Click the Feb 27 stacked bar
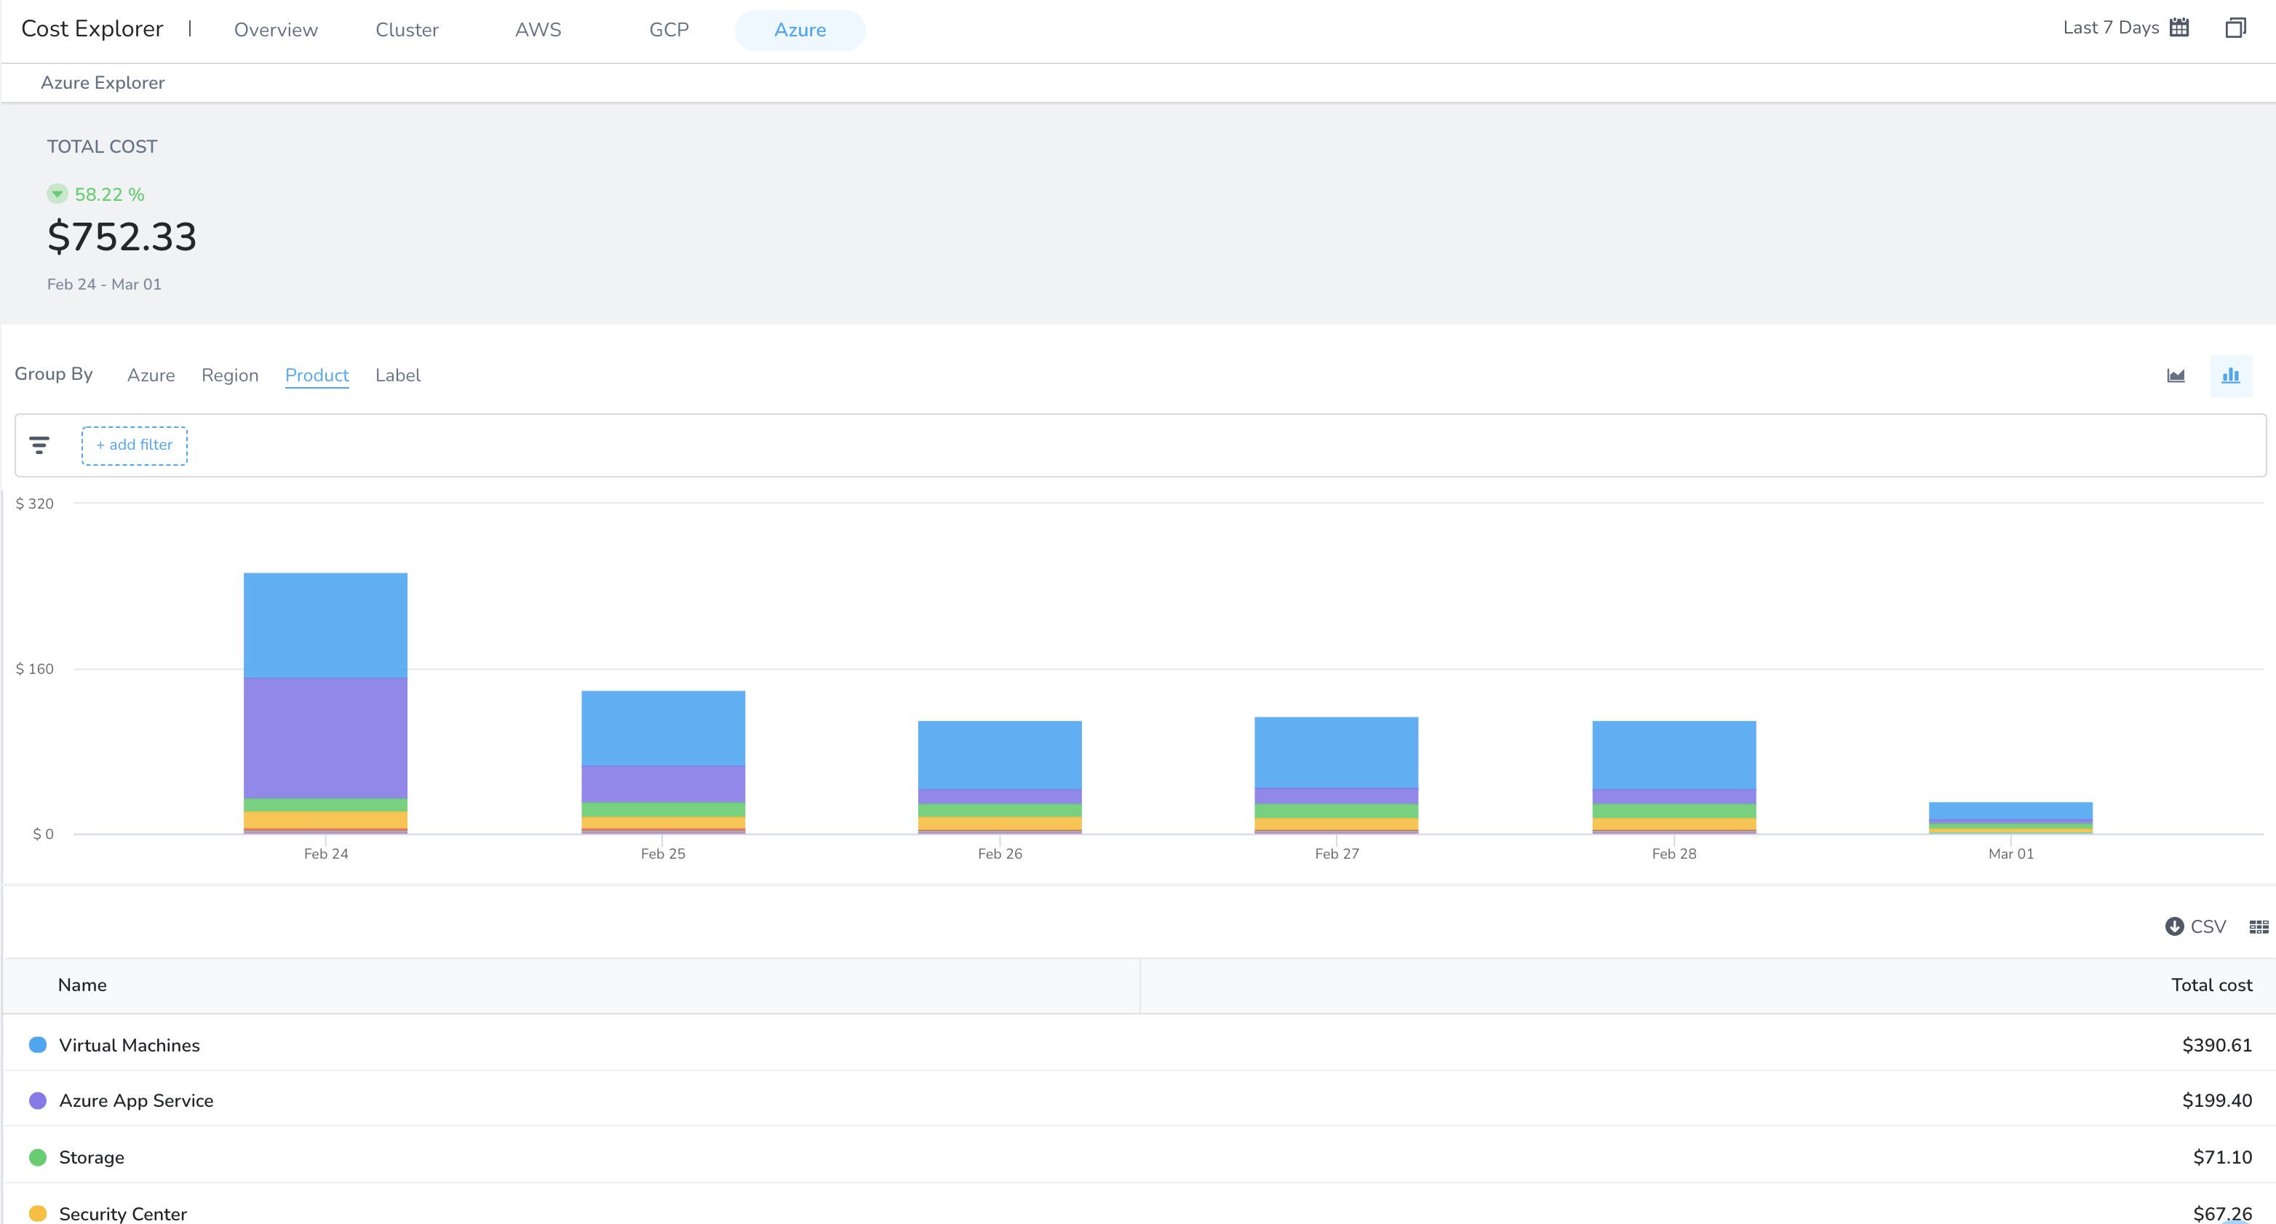 [x=1336, y=775]
